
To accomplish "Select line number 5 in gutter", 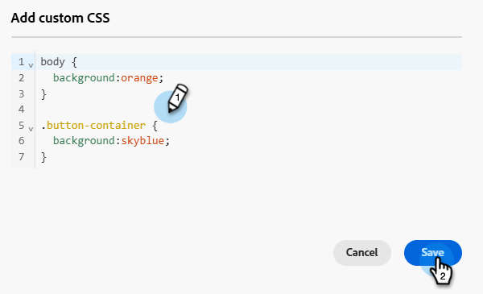I will pos(21,126).
